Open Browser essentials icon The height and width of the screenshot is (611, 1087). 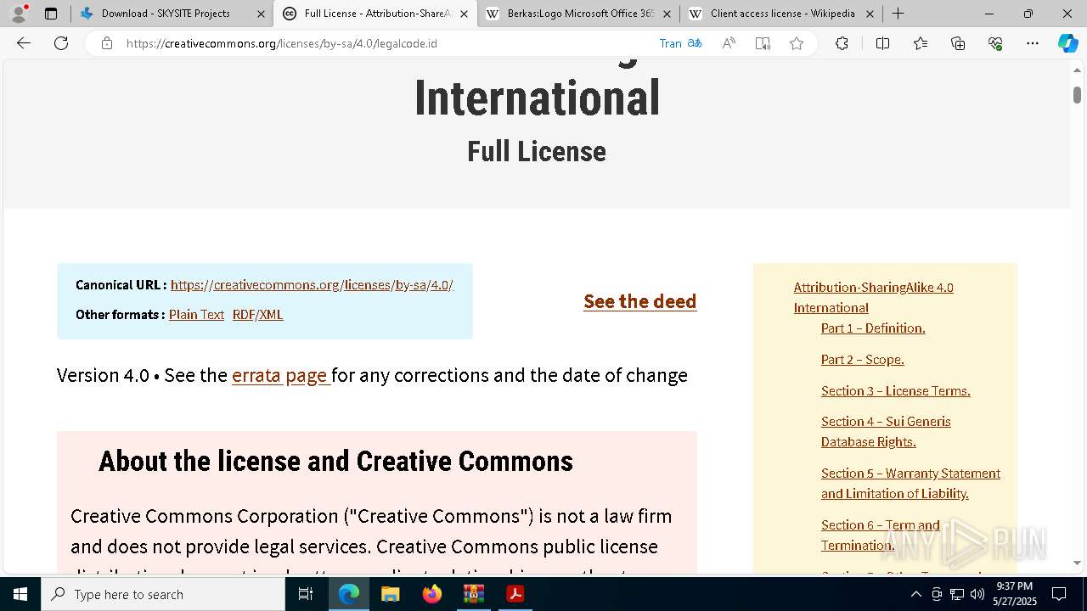[x=995, y=43]
